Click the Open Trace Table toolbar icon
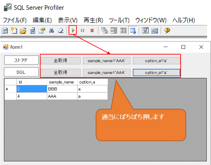Screen dimensions: 211x165 coord(33,31)
